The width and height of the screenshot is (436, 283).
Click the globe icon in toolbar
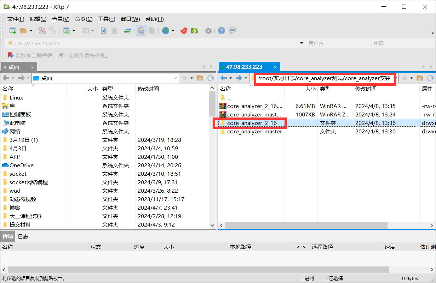click(x=165, y=31)
